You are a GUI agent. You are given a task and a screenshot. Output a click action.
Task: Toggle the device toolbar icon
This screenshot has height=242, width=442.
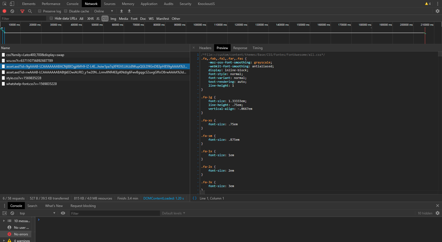pos(12,4)
